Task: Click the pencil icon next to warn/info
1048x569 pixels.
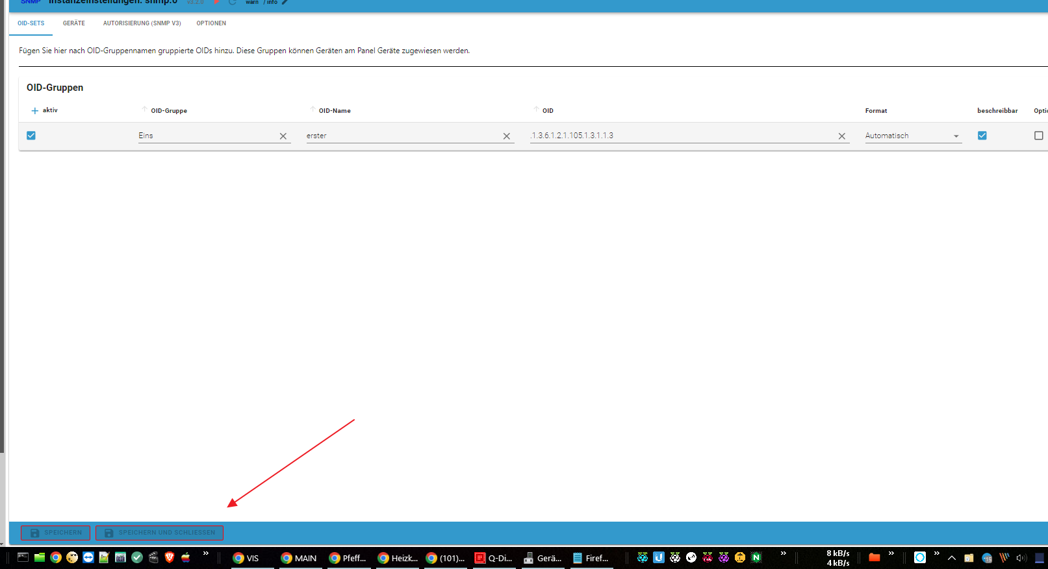Action: (285, 3)
